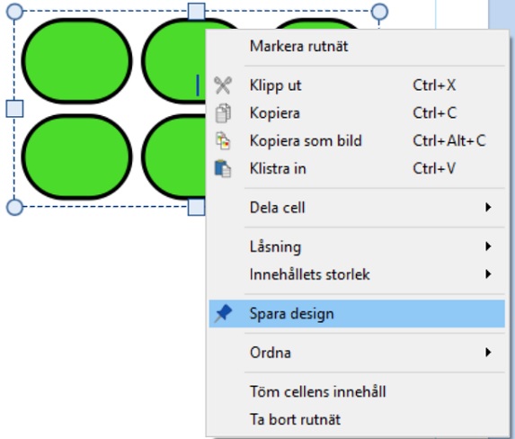This screenshot has height=439, width=515.
Task: Select Töm cellens innehåll
Action: click(x=357, y=391)
